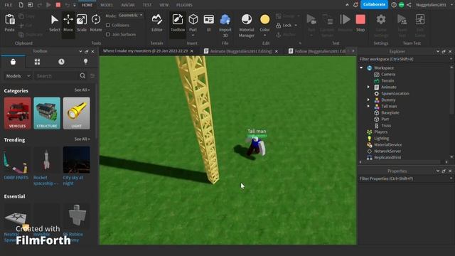The width and height of the screenshot is (455, 256).
Task: Click the red stop icon in quick access bar
Action: (x=58, y=5)
